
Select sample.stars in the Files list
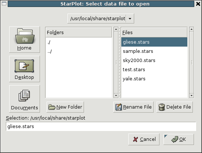[x=154, y=51]
